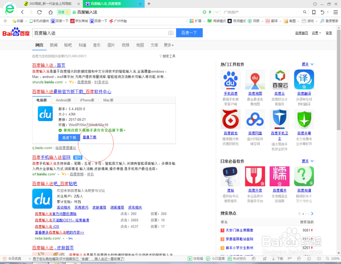Reload the page with the refresh icon

(x=39, y=12)
